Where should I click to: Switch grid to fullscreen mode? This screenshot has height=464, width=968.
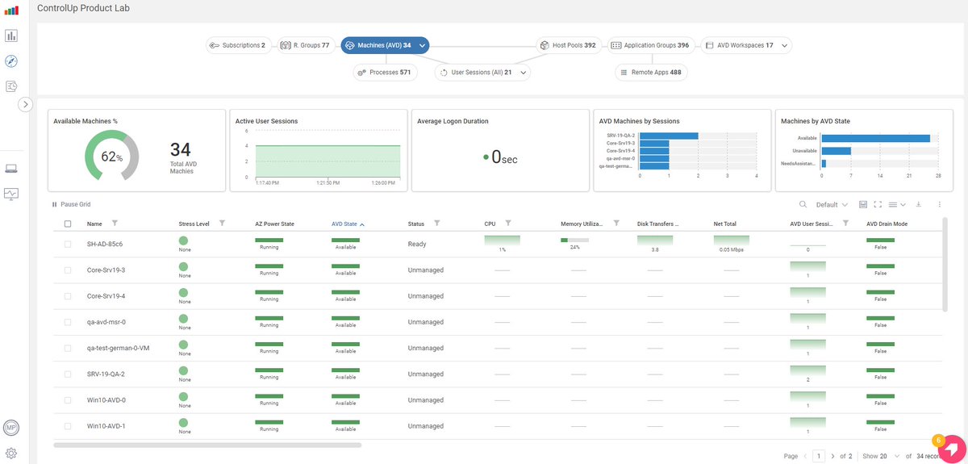[878, 205]
